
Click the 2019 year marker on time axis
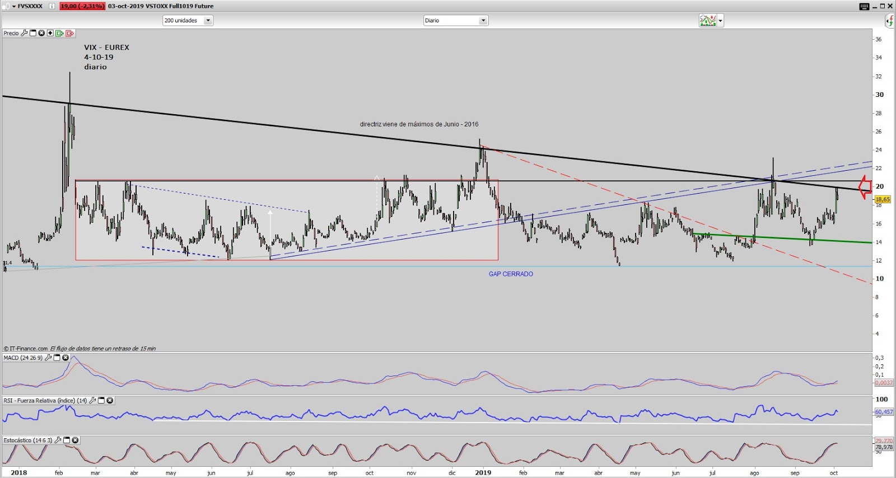(x=483, y=473)
